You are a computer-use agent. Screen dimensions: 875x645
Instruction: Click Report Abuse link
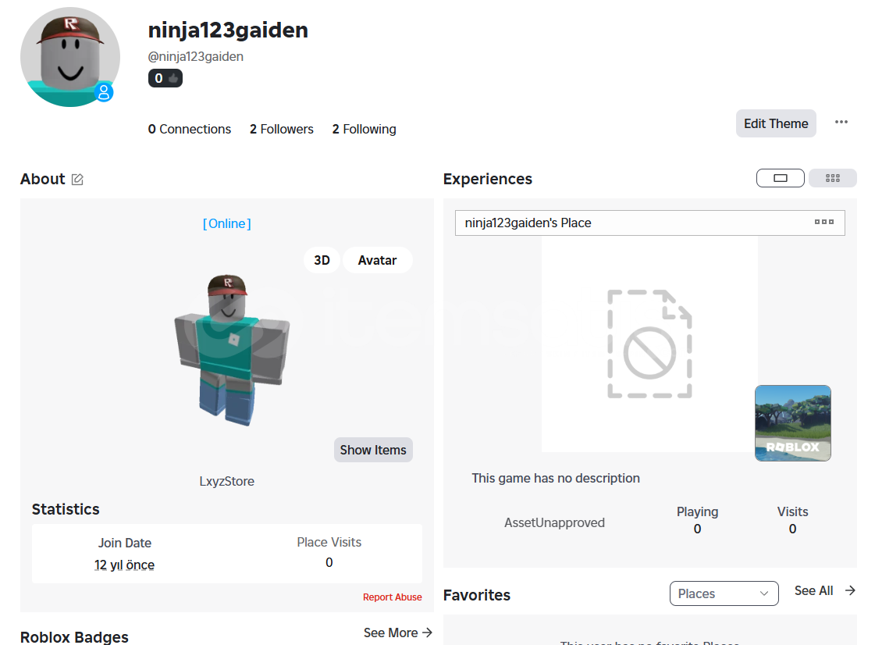pos(393,597)
